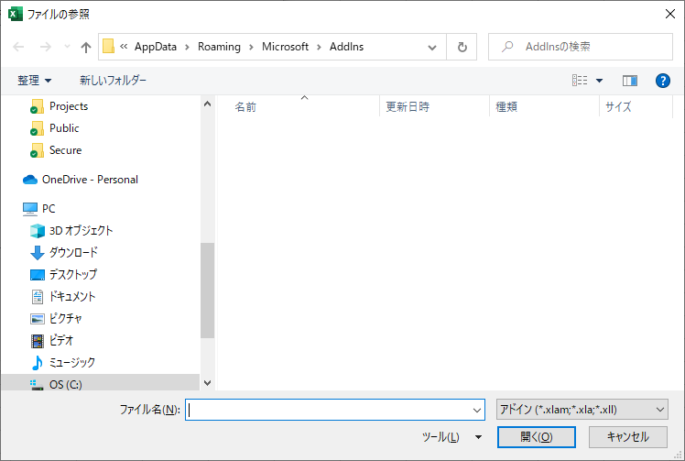The height and width of the screenshot is (461, 685).
Task: Expand subfolders arrow after AppData
Action: [187, 47]
